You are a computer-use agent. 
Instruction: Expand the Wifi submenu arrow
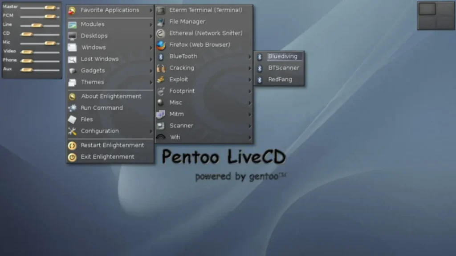point(249,138)
